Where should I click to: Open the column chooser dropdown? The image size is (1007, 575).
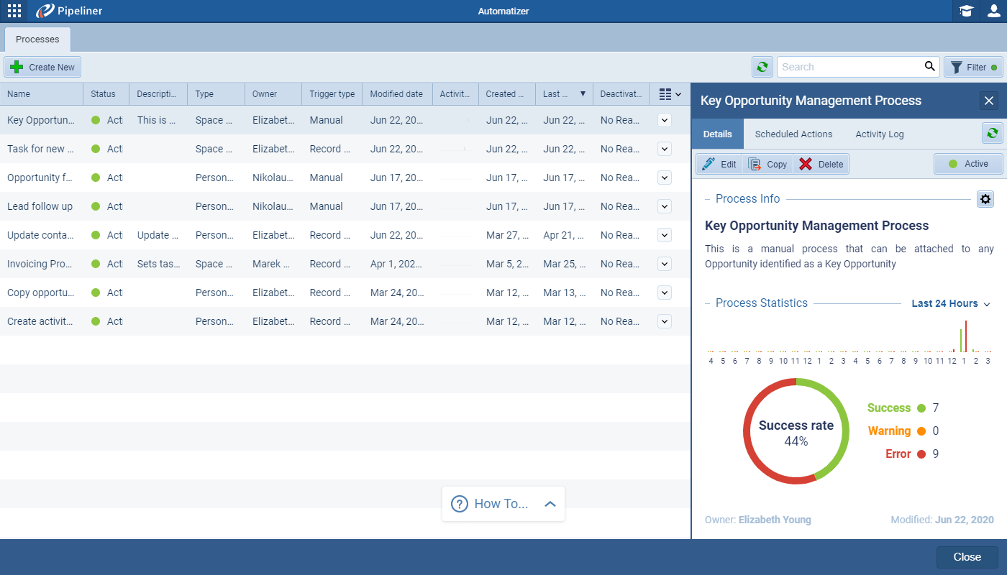point(670,94)
